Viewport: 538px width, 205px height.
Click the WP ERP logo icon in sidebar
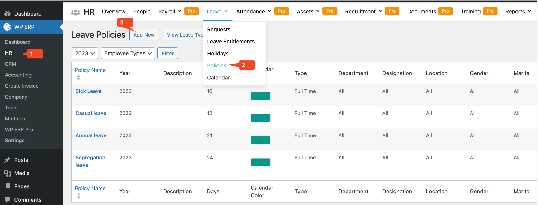(7, 27)
